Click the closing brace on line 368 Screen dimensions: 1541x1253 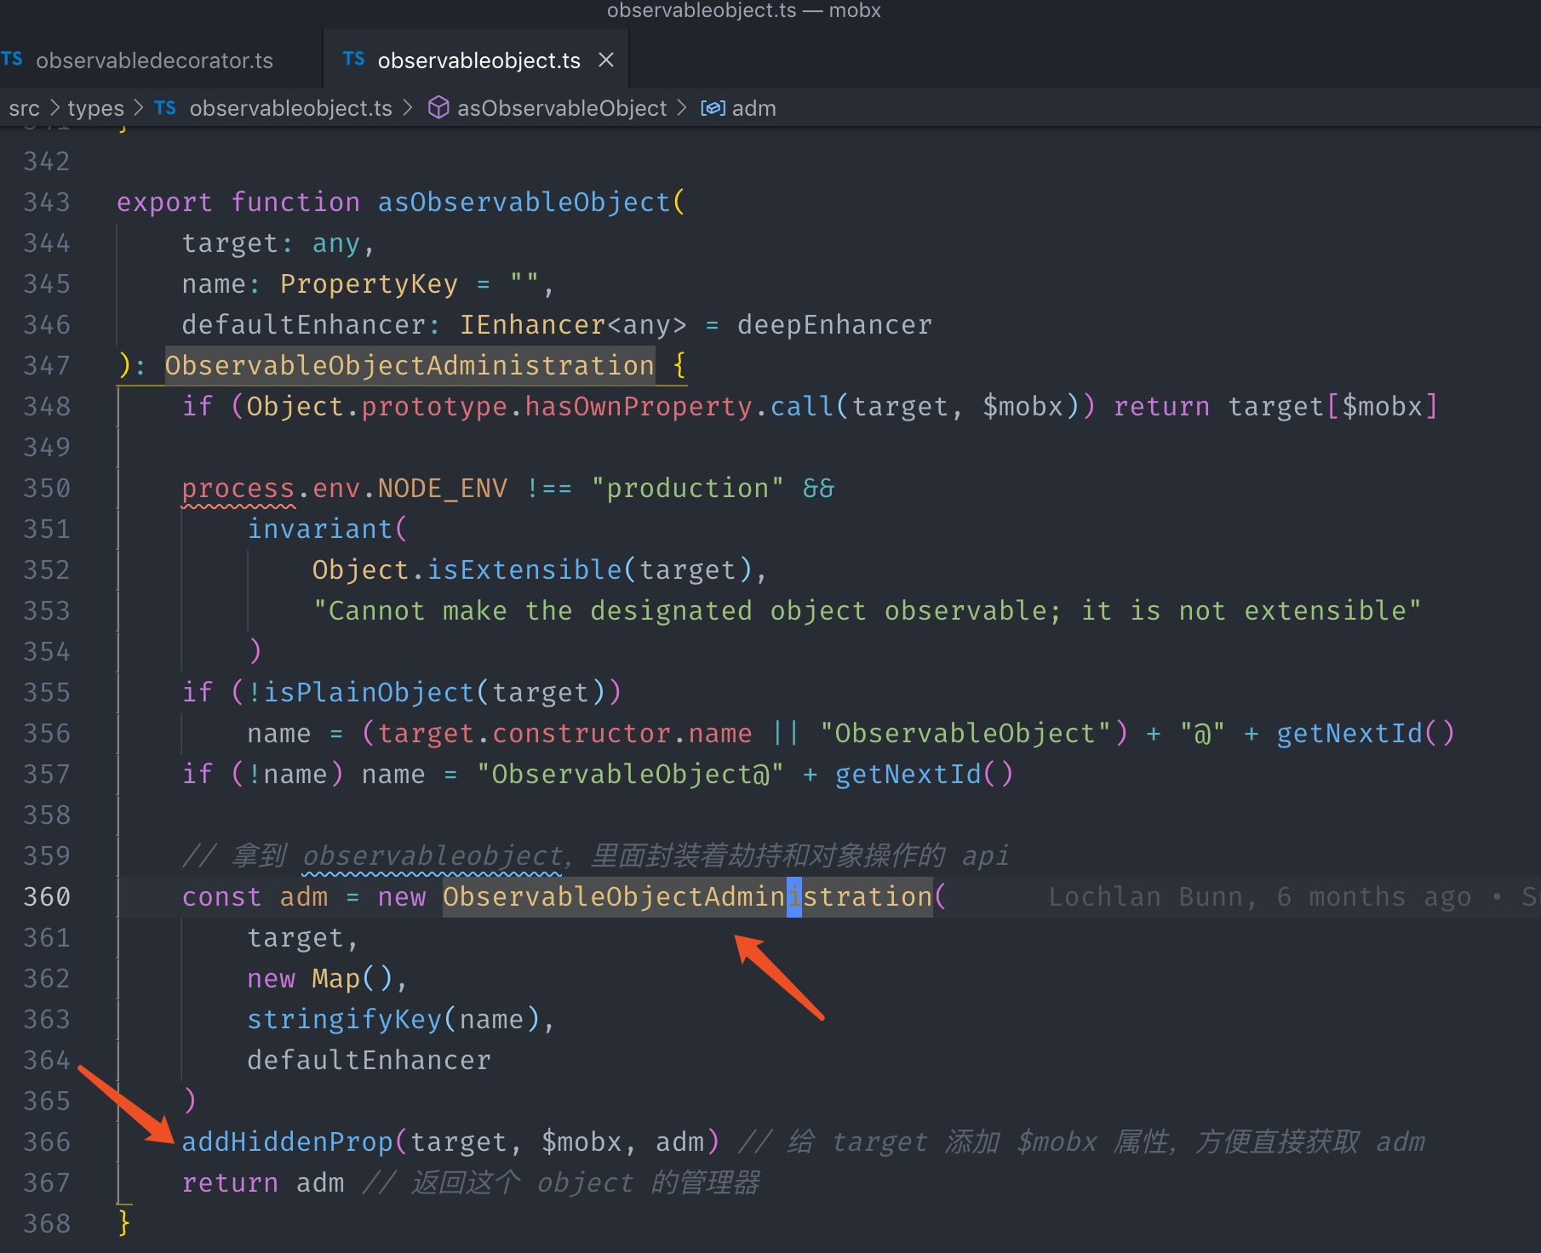pyautogui.click(x=124, y=1224)
